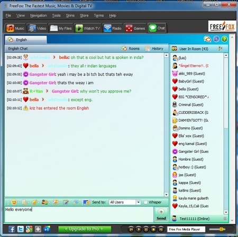Switch to the Video tab

click(37, 28)
